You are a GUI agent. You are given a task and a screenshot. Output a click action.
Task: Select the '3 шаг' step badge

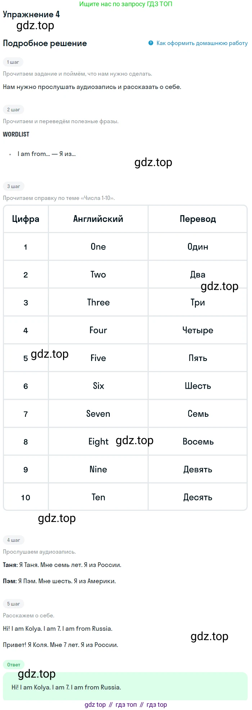[14, 186]
